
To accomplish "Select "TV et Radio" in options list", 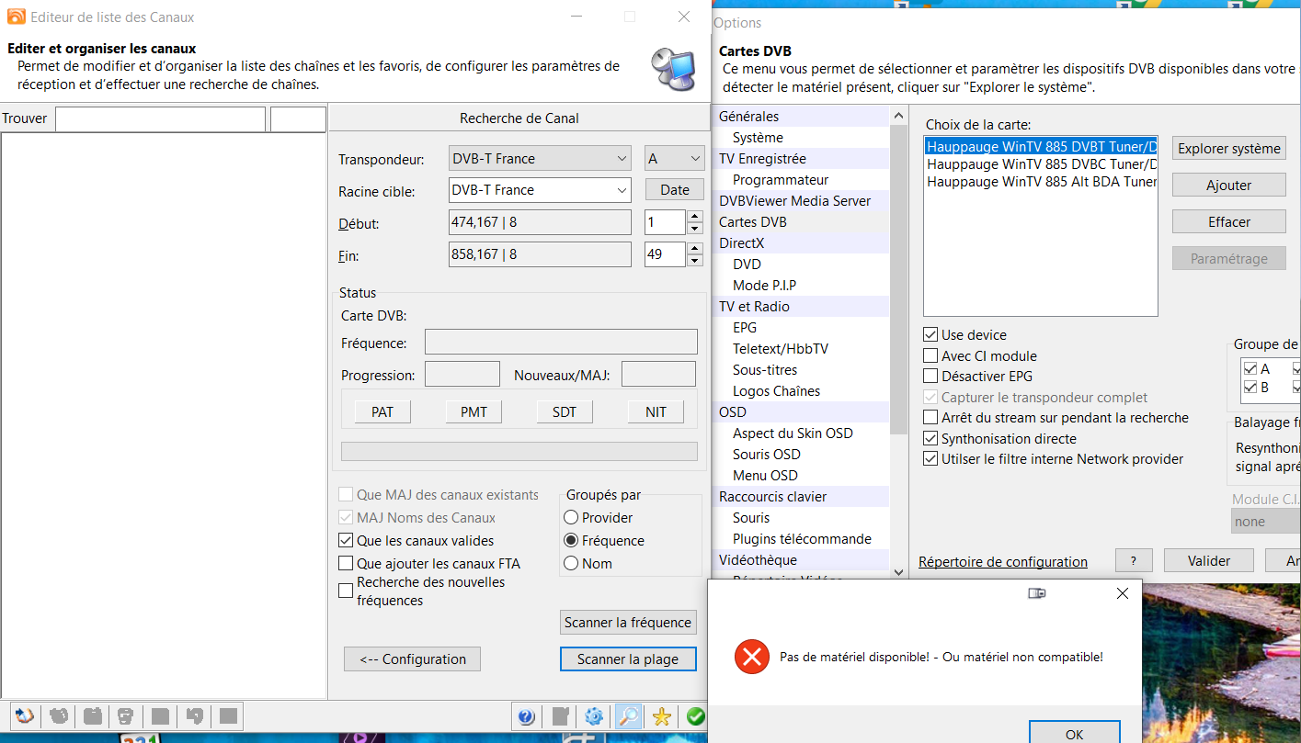I will (754, 307).
